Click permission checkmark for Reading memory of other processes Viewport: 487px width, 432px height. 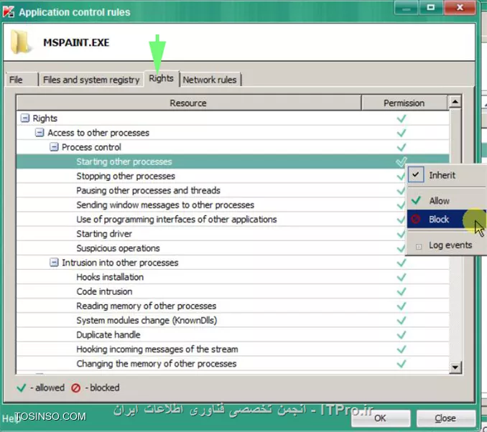(x=402, y=306)
